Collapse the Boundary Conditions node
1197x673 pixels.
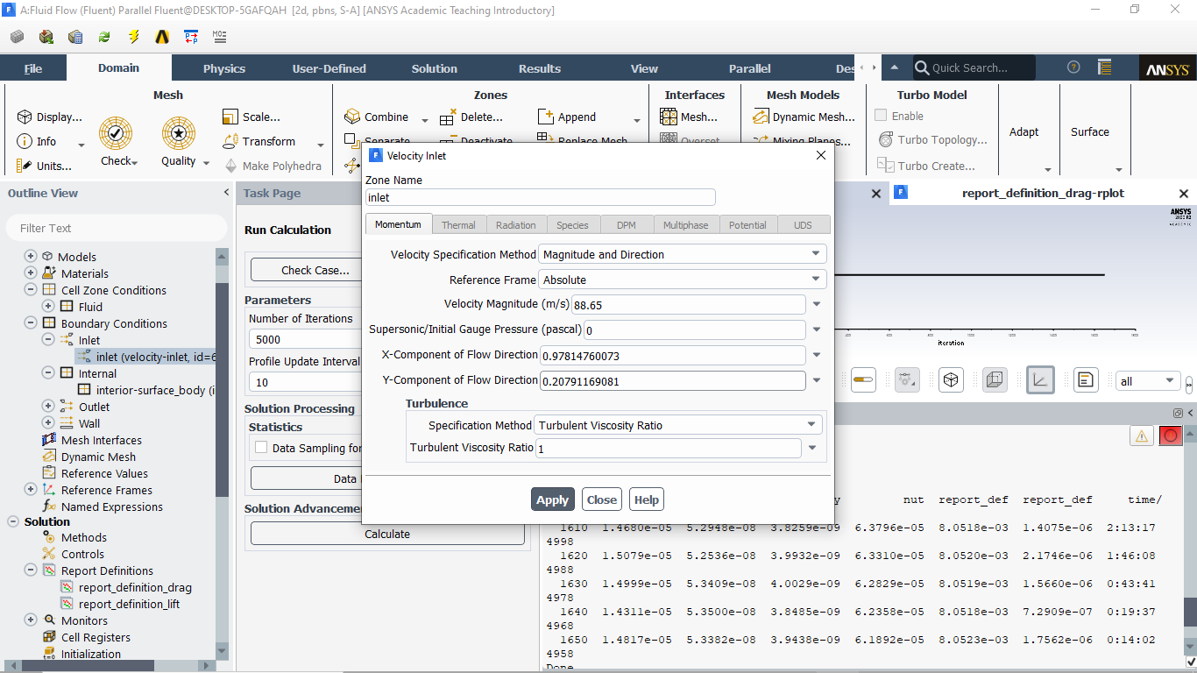(31, 323)
